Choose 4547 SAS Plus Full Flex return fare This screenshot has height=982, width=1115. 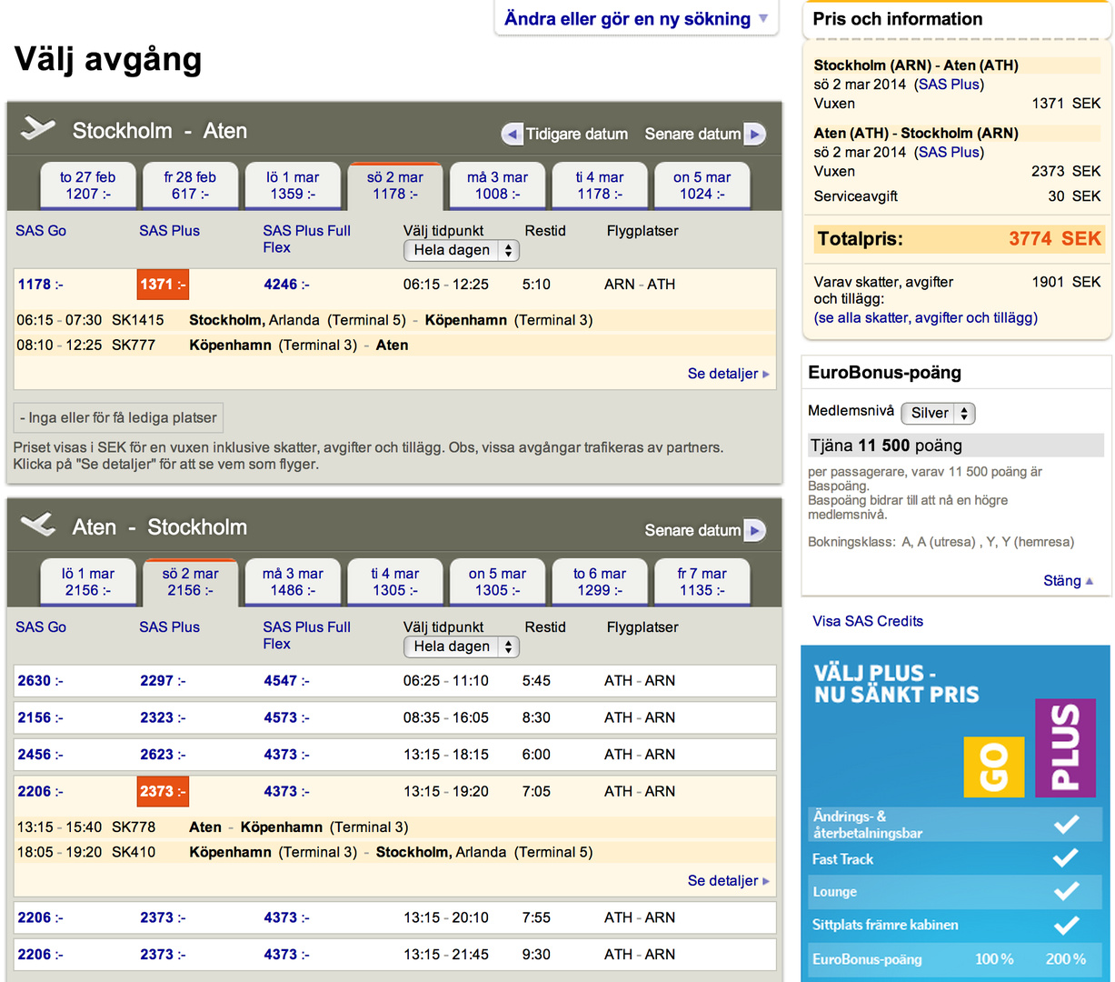coord(286,681)
